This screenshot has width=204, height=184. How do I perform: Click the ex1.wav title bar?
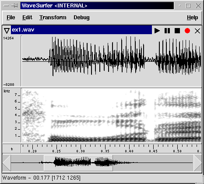81,30
